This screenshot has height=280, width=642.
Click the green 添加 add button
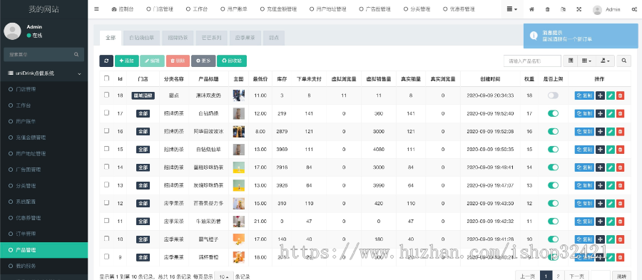tap(127, 61)
